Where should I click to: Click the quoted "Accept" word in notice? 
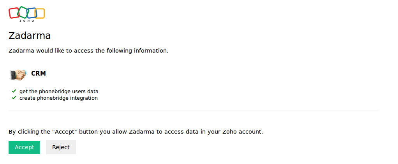[x=64, y=132]
